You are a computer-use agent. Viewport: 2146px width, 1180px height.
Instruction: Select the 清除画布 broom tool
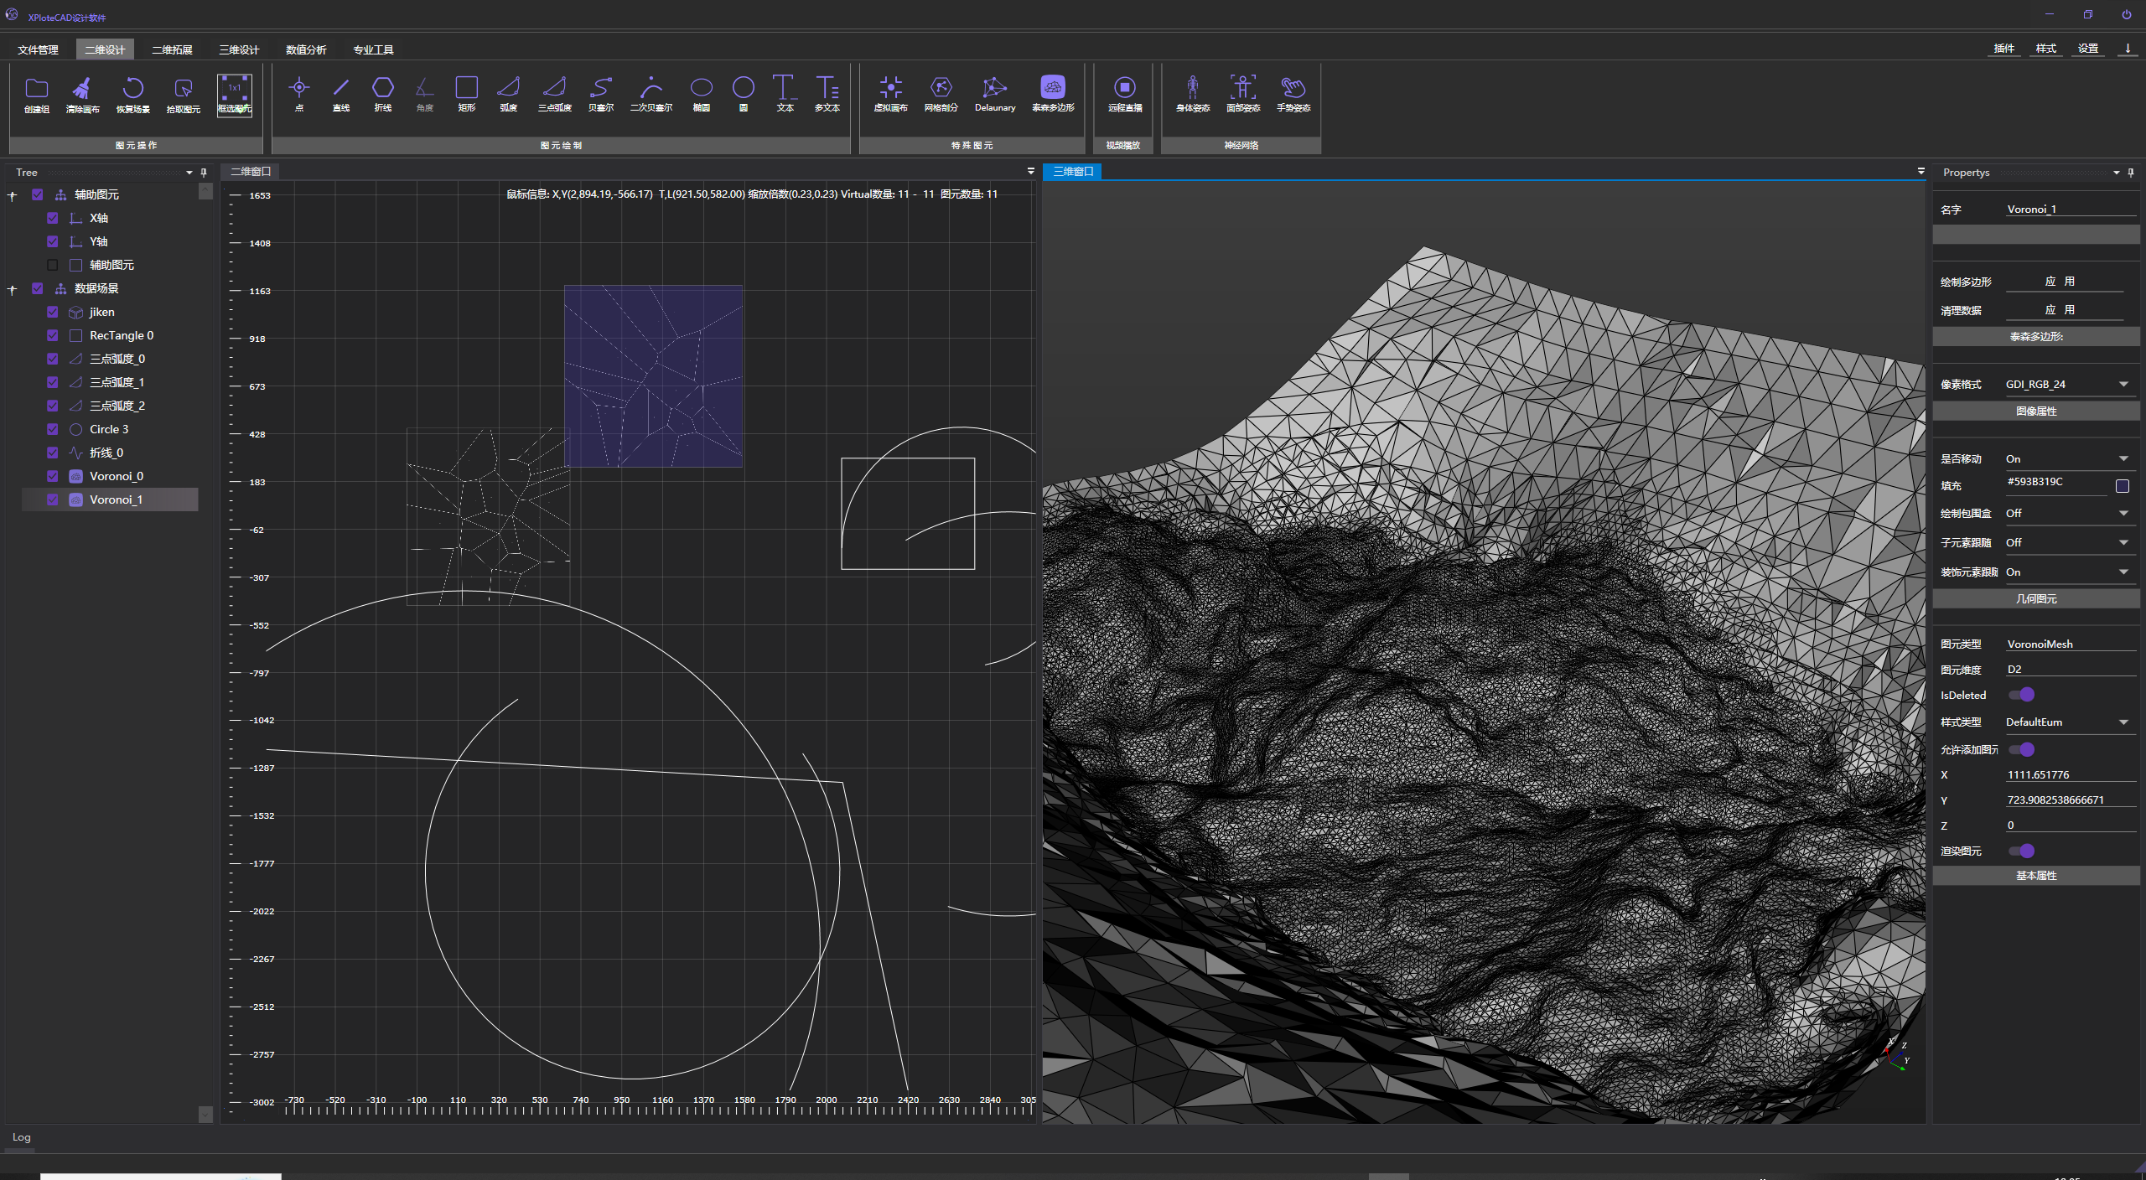[82, 90]
